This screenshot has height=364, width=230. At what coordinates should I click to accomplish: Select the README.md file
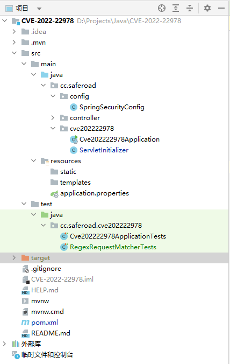[x=51, y=333]
